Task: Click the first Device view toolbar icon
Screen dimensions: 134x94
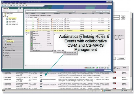Action: (2, 6)
